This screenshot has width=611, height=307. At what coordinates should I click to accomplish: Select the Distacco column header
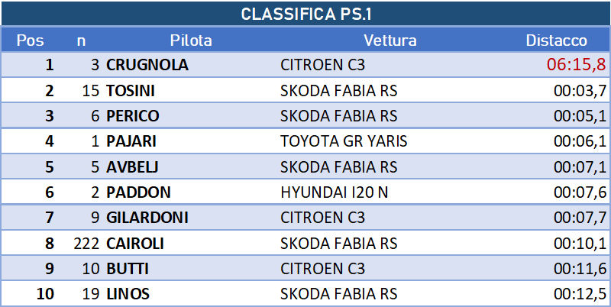pos(557,40)
